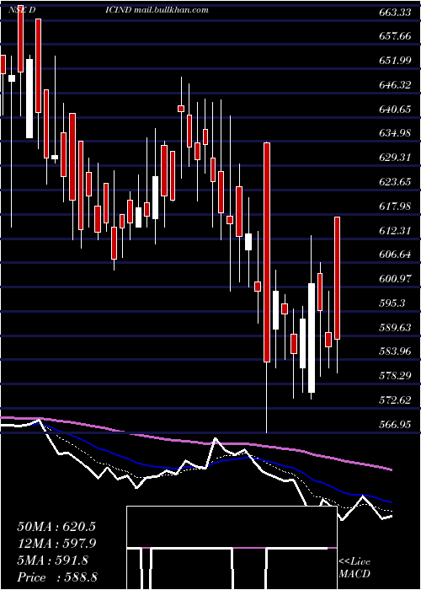The height and width of the screenshot is (590, 421).
Task: Click the 12MA : 597.9 readout
Action: 56,544
